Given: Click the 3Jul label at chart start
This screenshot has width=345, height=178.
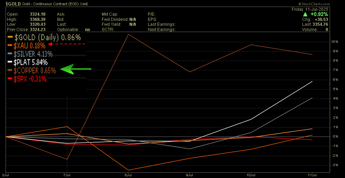Looking at the screenshot, I should [5, 175].
